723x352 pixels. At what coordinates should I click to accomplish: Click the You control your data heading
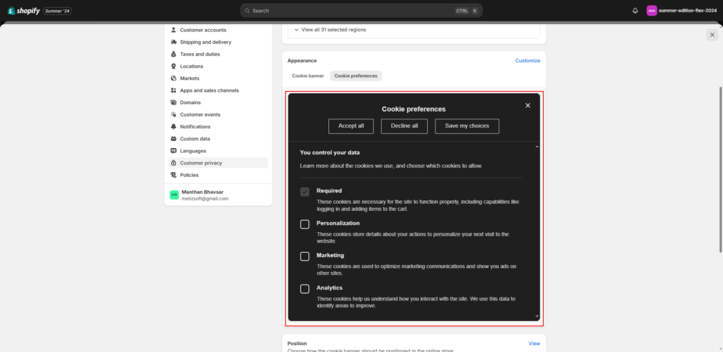point(330,152)
